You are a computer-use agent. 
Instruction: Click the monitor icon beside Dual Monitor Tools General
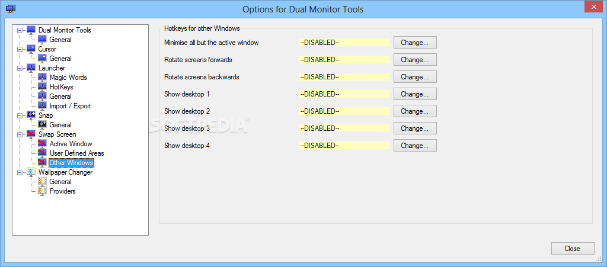42,40
